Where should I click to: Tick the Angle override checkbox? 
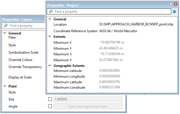tap(50, 106)
